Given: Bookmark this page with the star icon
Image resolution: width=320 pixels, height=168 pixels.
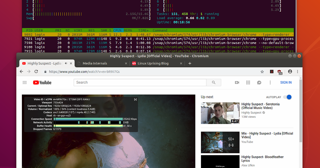Looking at the screenshot, I should pos(262,71).
